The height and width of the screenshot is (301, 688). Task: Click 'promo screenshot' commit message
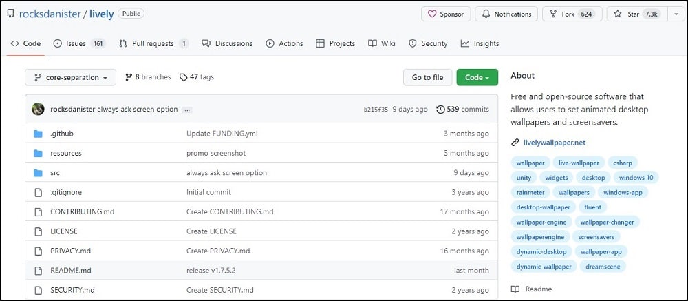click(216, 154)
